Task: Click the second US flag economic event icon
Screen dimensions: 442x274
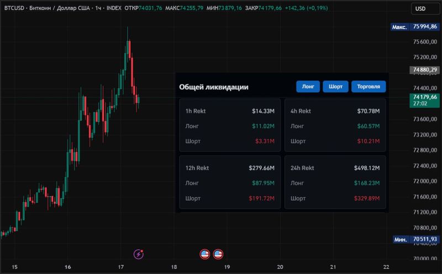Action: pos(218,254)
